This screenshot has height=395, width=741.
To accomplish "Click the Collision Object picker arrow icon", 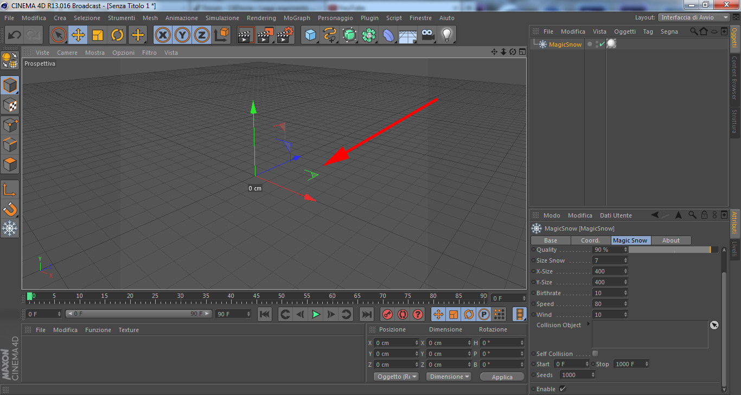I will click(714, 325).
